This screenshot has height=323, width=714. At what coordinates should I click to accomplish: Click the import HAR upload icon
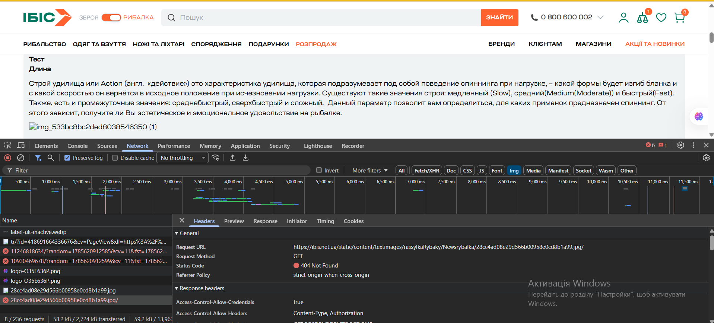pos(232,158)
